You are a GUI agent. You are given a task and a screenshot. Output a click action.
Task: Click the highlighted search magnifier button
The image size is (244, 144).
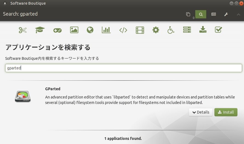[x=201, y=14]
